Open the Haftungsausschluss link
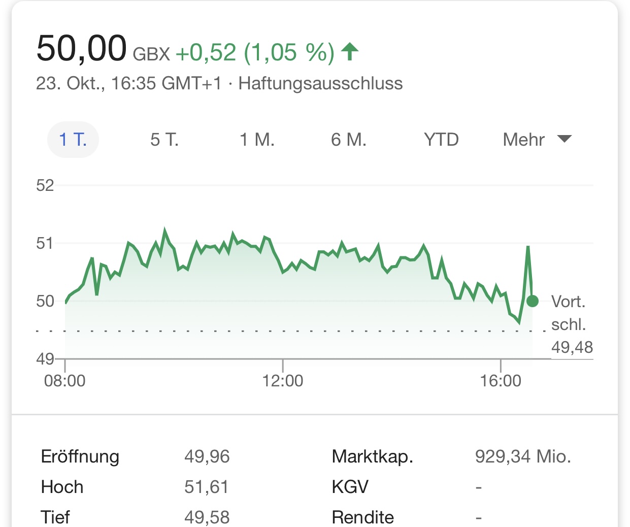 click(x=320, y=83)
